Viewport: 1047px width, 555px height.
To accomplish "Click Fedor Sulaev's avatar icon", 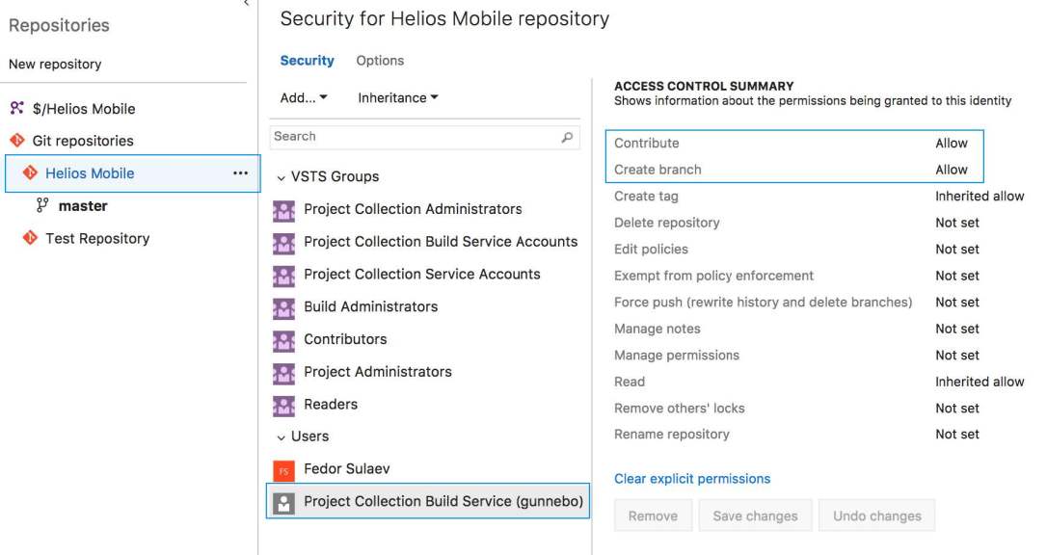I will click(x=283, y=471).
